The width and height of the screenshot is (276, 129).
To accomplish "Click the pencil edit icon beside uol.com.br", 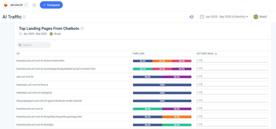I will click(26, 5).
